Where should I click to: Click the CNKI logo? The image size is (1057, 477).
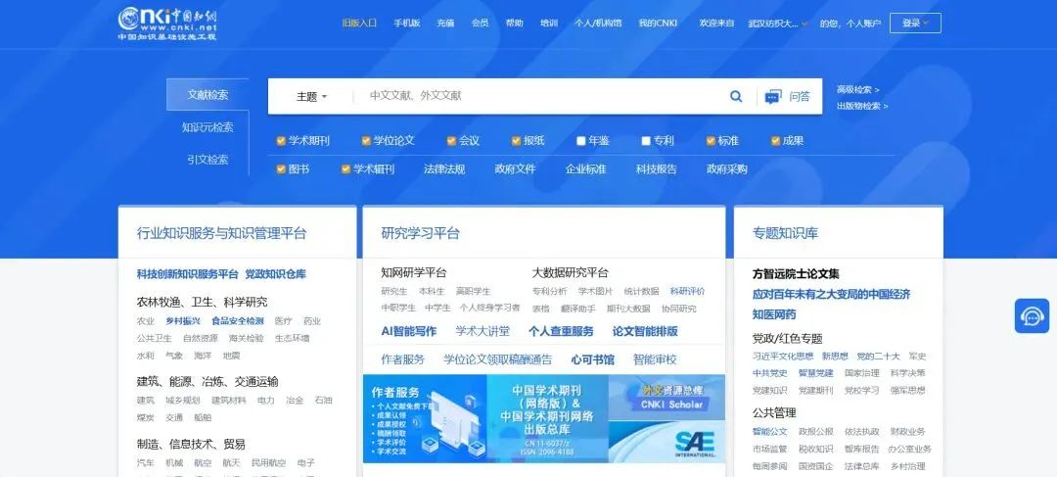pos(168,24)
